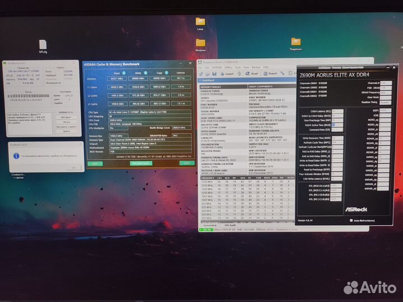Screen dimensions: 403x302
Task: Click the Export icon in Thaiphoon Burner
Action: pyautogui.click(x=227, y=74)
